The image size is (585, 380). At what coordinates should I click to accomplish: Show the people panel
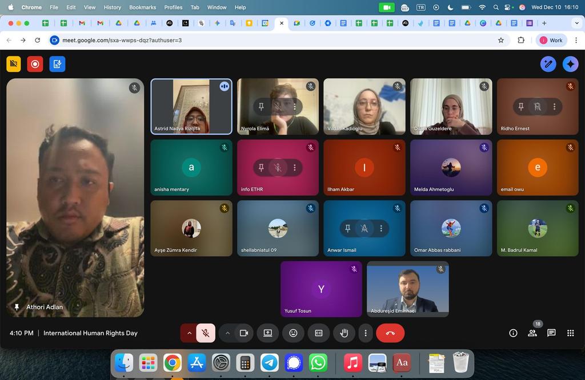click(x=532, y=333)
